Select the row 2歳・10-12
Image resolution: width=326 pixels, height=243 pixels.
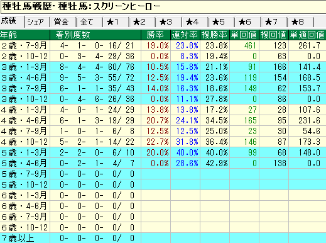[163, 56]
